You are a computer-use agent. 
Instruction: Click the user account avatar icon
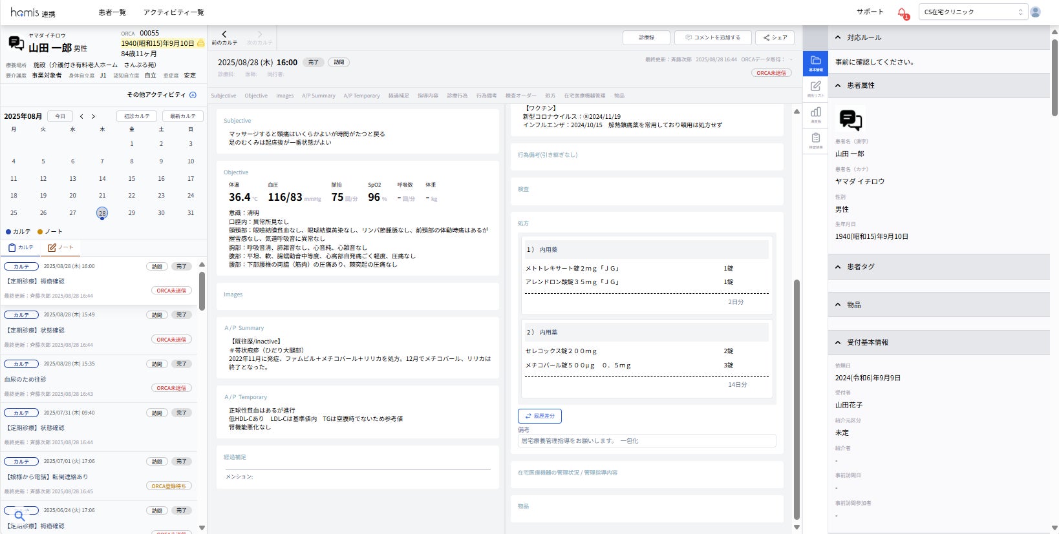click(1035, 12)
